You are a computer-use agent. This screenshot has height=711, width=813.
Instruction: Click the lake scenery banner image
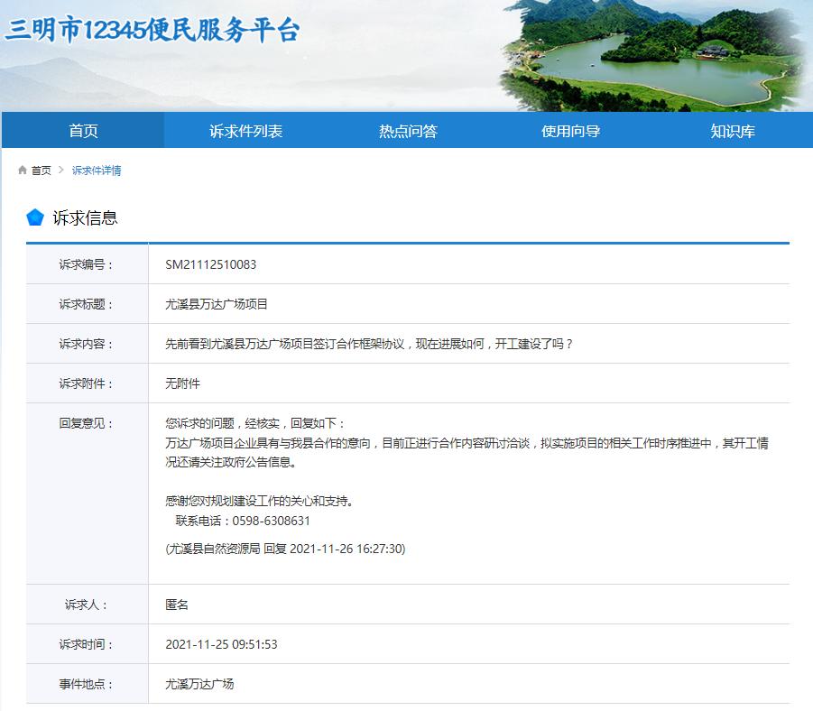(655, 55)
